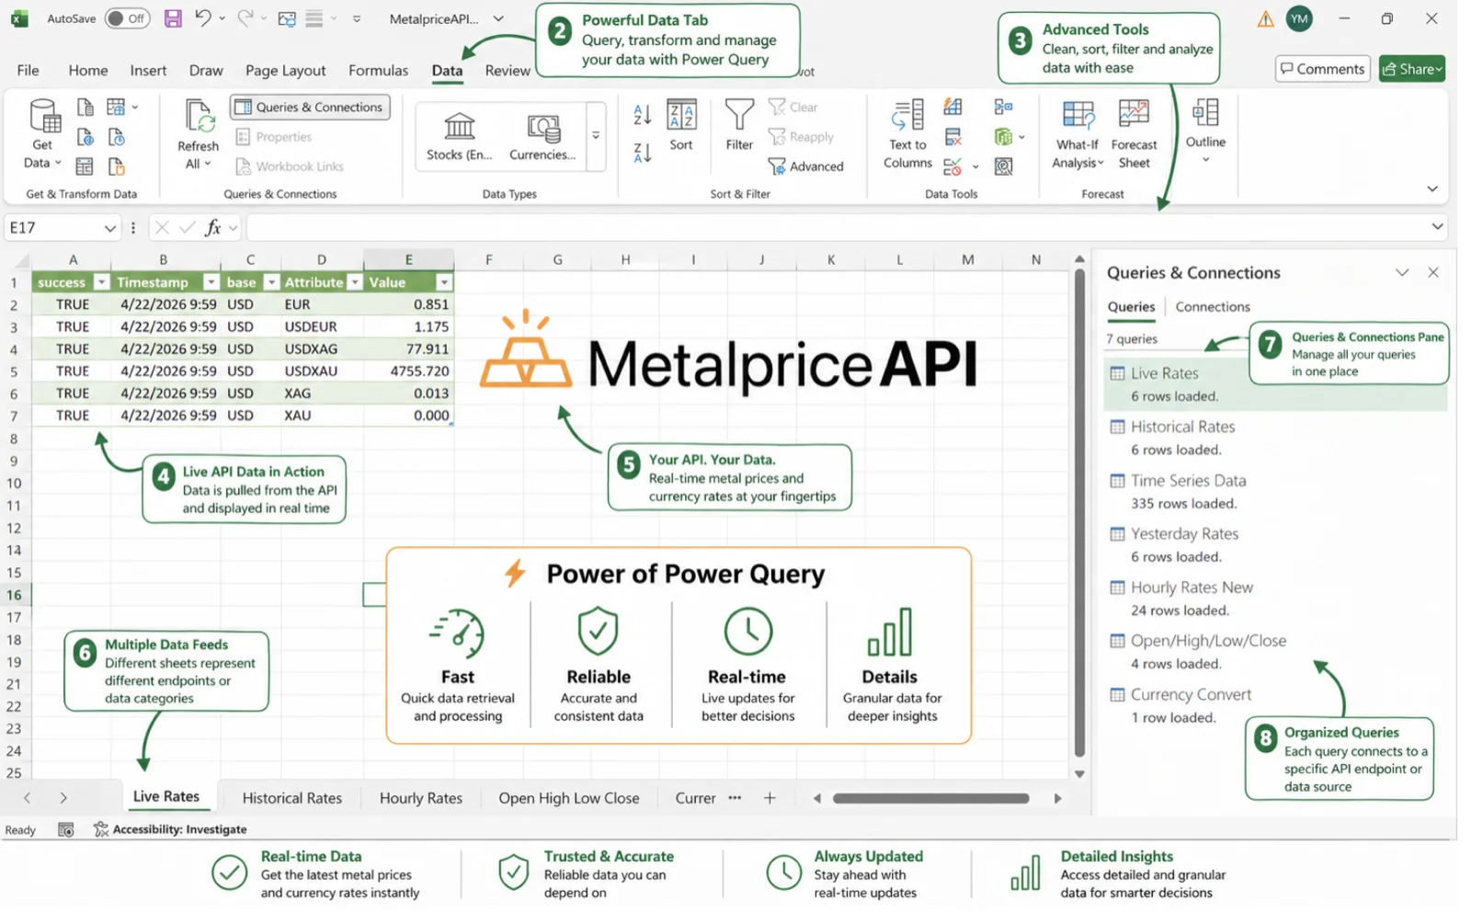Sort A to Z ascending
The width and height of the screenshot is (1471, 913).
coord(643,115)
